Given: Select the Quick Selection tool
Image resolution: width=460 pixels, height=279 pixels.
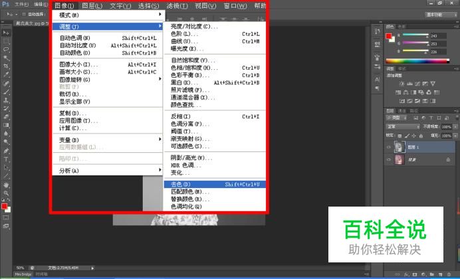Looking at the screenshot, I should (x=6, y=58).
